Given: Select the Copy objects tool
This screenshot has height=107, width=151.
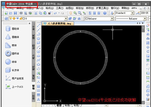Looking at the screenshot, I should pos(148,30).
